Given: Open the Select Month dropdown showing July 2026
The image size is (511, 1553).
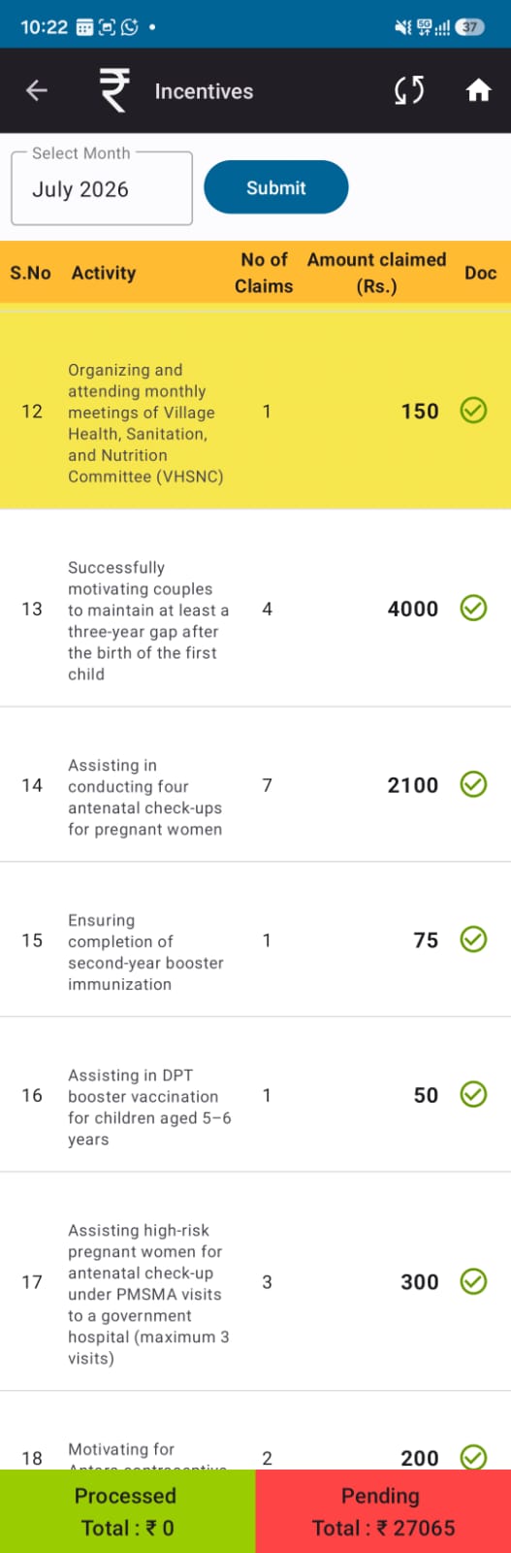Looking at the screenshot, I should pyautogui.click(x=102, y=188).
